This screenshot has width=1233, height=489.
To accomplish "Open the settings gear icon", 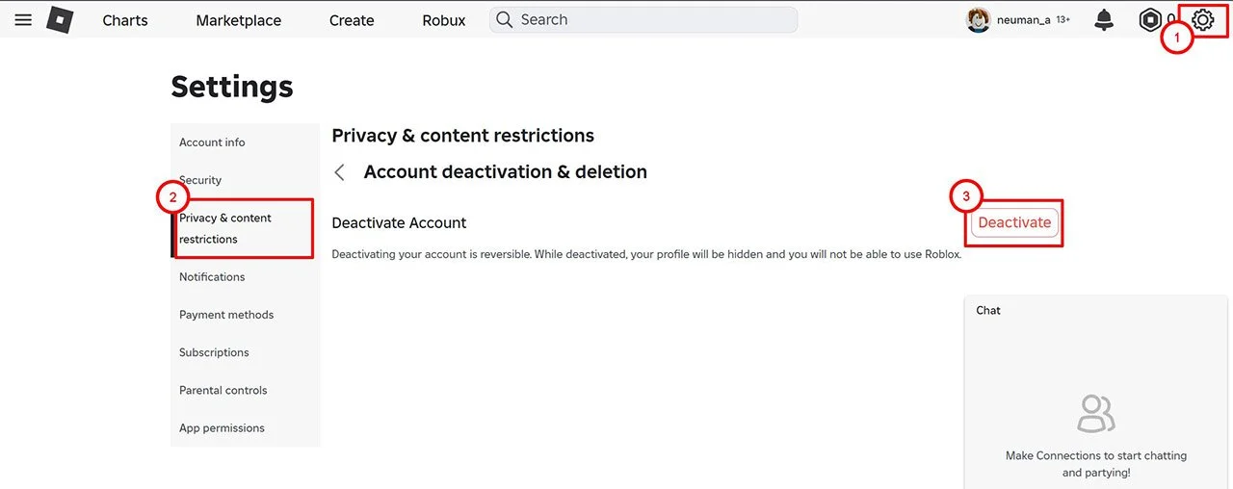I will [1203, 19].
